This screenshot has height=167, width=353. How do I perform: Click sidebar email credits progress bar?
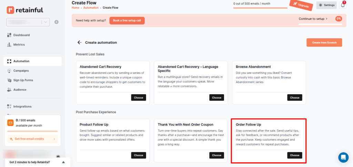(x=32, y=131)
